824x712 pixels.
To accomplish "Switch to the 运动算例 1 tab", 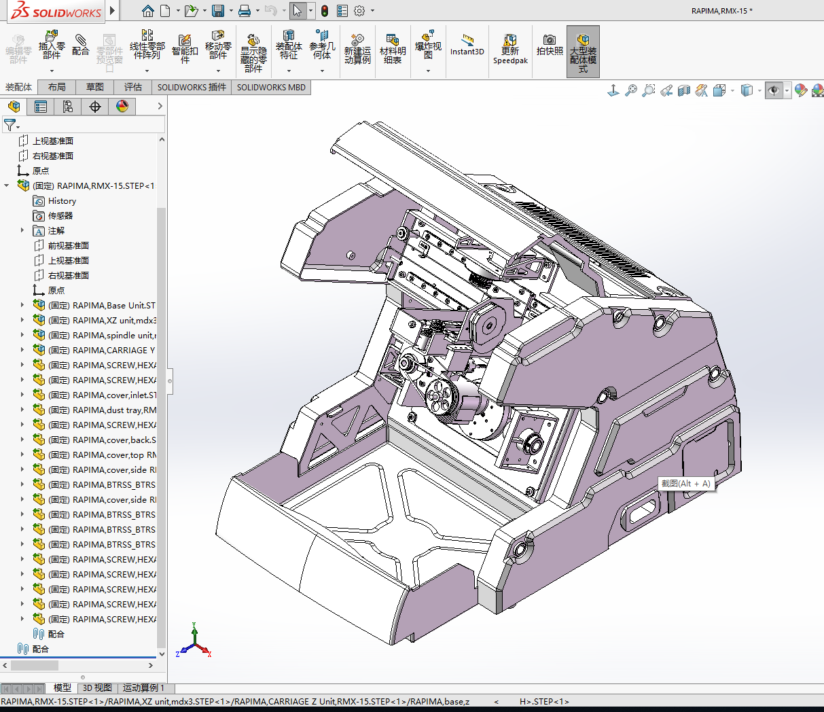I will 143,688.
